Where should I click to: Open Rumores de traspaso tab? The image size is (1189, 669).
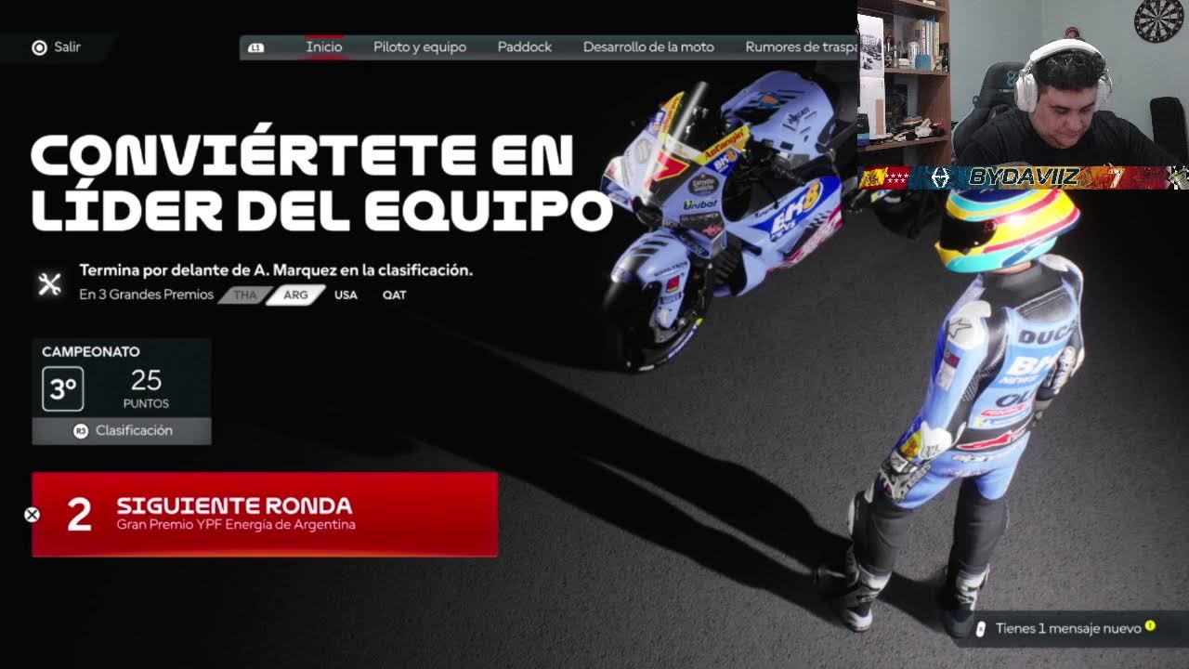(801, 46)
